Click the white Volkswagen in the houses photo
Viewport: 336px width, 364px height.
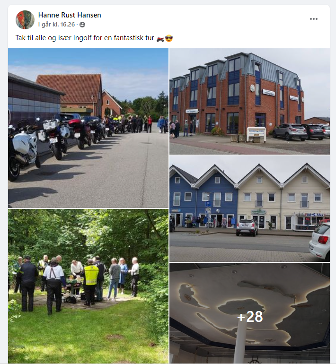(x=320, y=241)
